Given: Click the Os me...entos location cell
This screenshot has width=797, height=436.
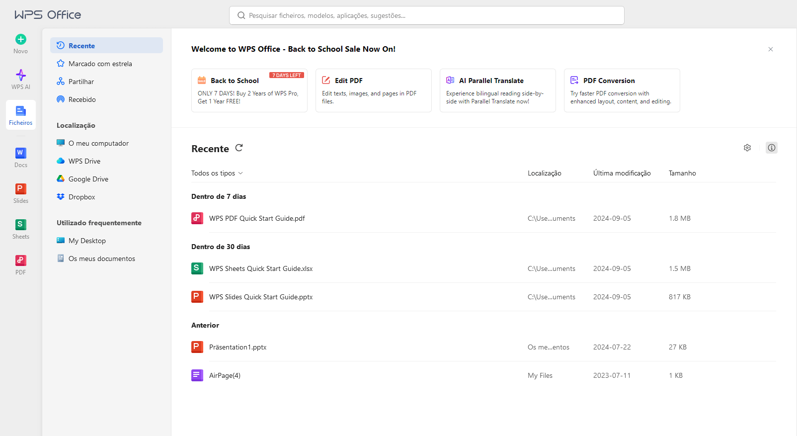Looking at the screenshot, I should [x=549, y=347].
